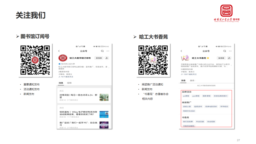Screen dimensions: 256x144
Task: Click the Harbin Institute of Technology library logo
Action: coord(226,13)
